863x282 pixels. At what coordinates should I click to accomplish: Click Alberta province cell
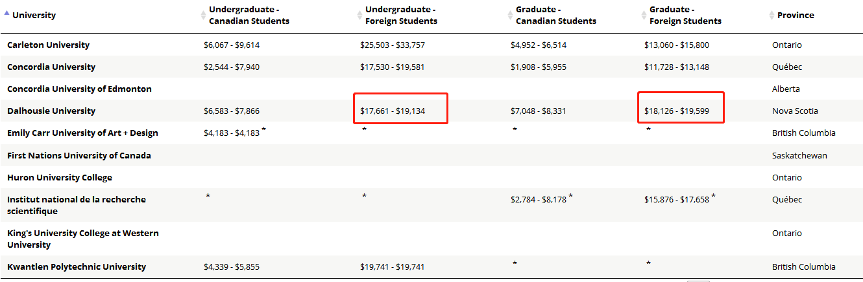pyautogui.click(x=786, y=89)
